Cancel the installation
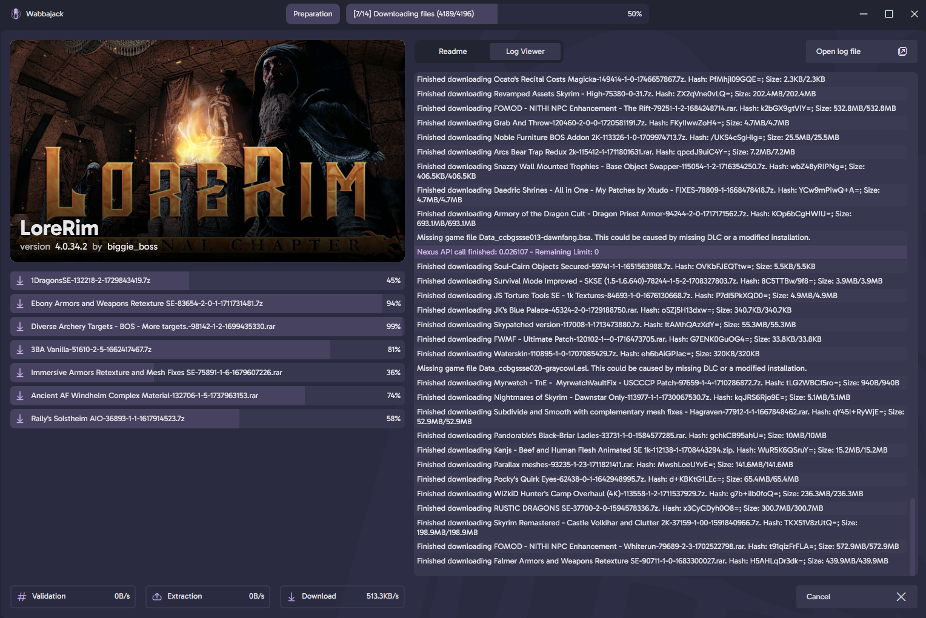Viewport: 926px width, 618px height. coord(856,597)
